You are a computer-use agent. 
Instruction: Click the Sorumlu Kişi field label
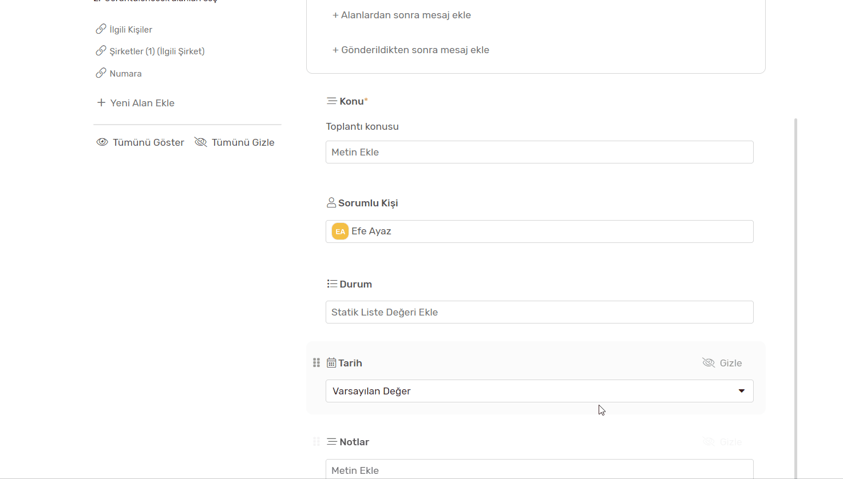pyautogui.click(x=368, y=203)
